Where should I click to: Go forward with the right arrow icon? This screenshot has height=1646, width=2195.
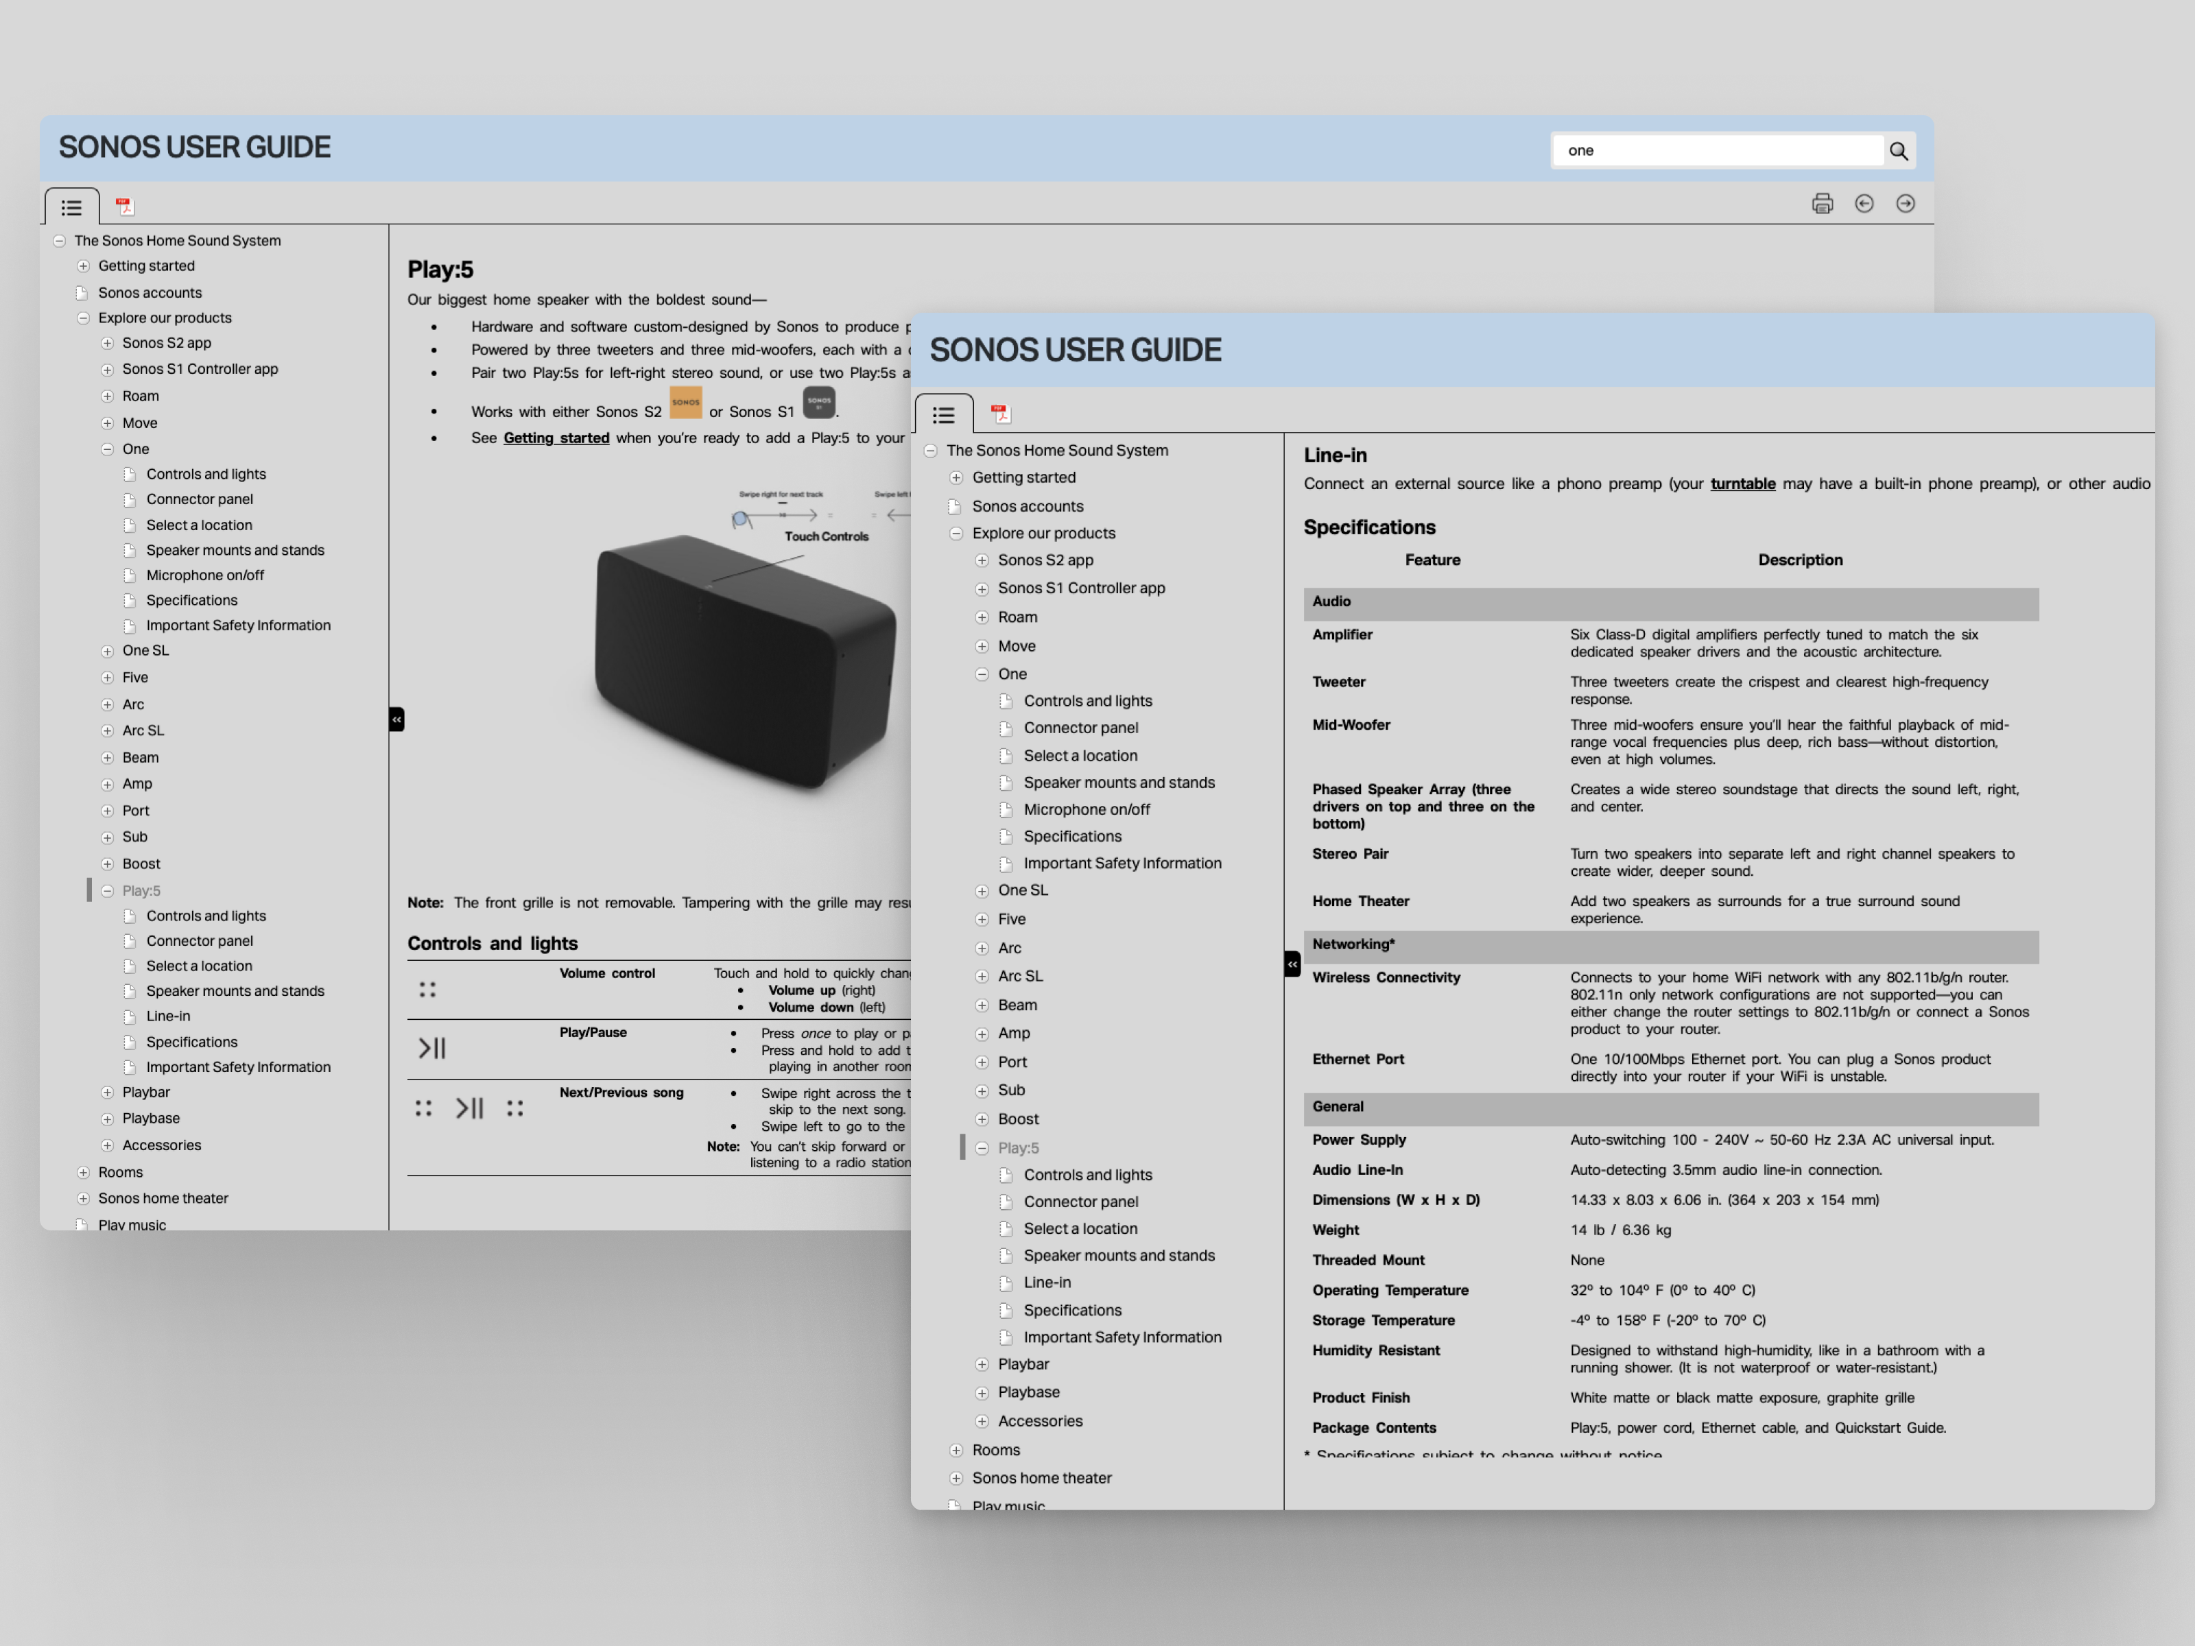tap(1906, 204)
